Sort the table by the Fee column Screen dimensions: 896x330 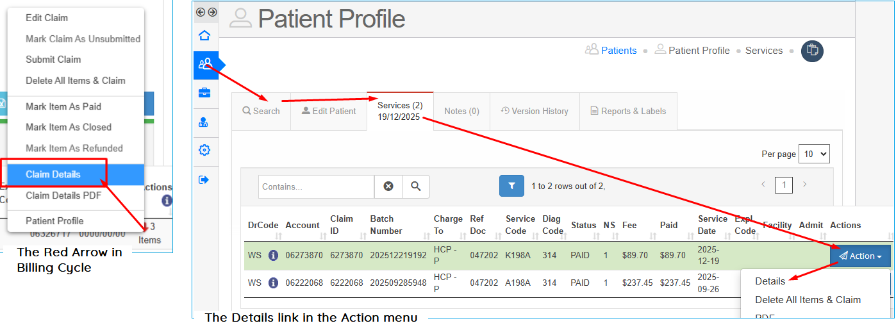click(x=629, y=226)
